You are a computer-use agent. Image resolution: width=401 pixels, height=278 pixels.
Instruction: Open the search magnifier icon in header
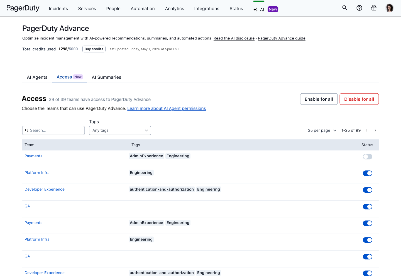[345, 8]
